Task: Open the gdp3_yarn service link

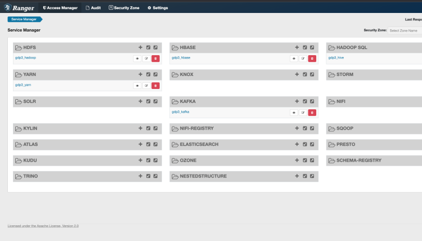Action: coord(23,85)
